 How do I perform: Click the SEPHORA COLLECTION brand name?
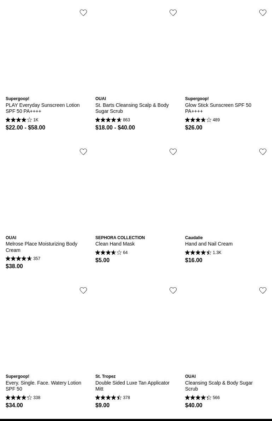click(x=120, y=238)
